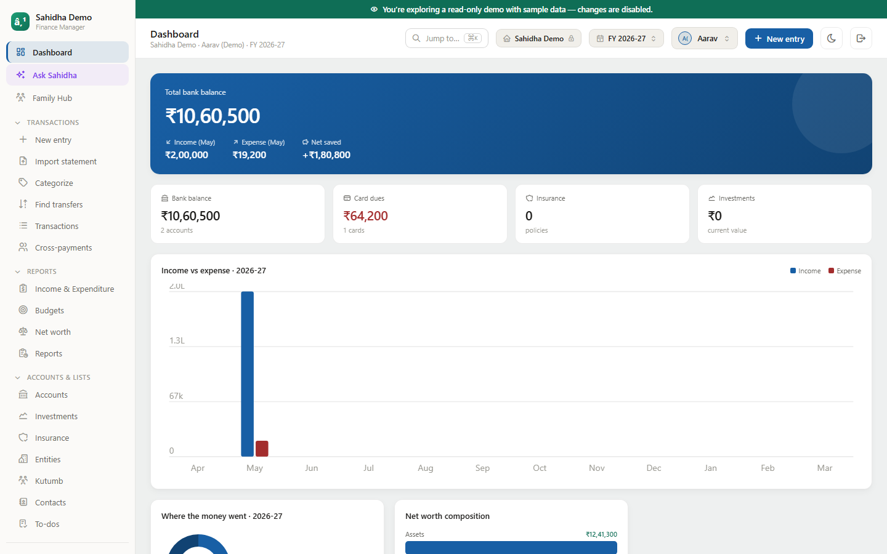Click the Kutumb family icon

[23, 481]
